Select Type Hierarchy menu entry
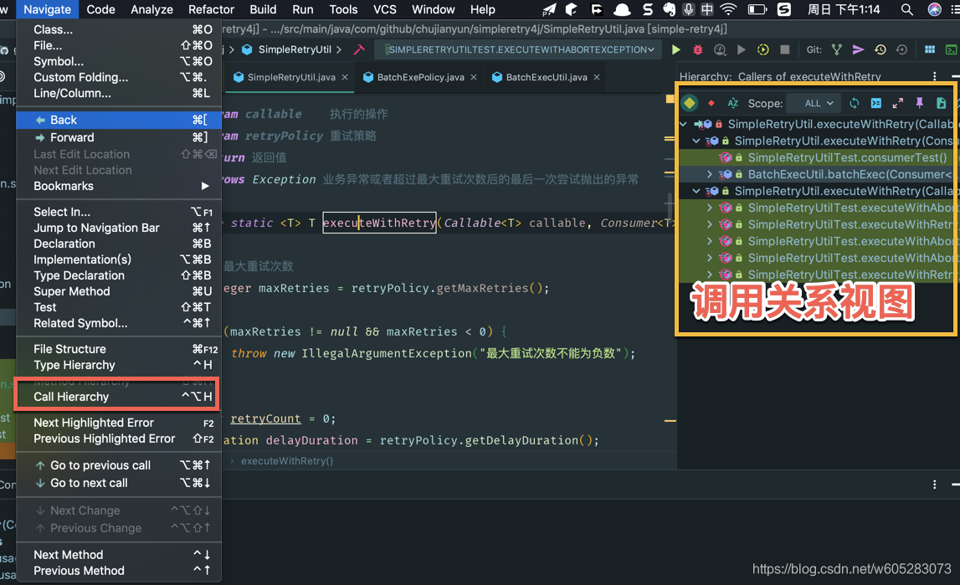Image resolution: width=960 pixels, height=585 pixels. [119, 365]
